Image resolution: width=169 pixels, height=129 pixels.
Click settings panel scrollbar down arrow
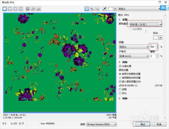(165, 118)
